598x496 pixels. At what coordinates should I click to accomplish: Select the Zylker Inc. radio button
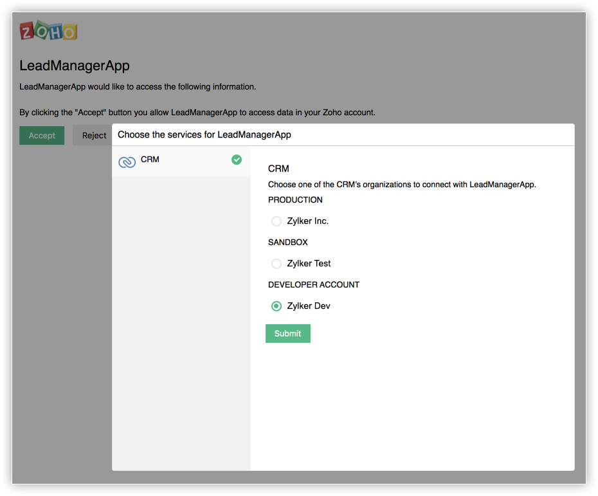click(276, 221)
